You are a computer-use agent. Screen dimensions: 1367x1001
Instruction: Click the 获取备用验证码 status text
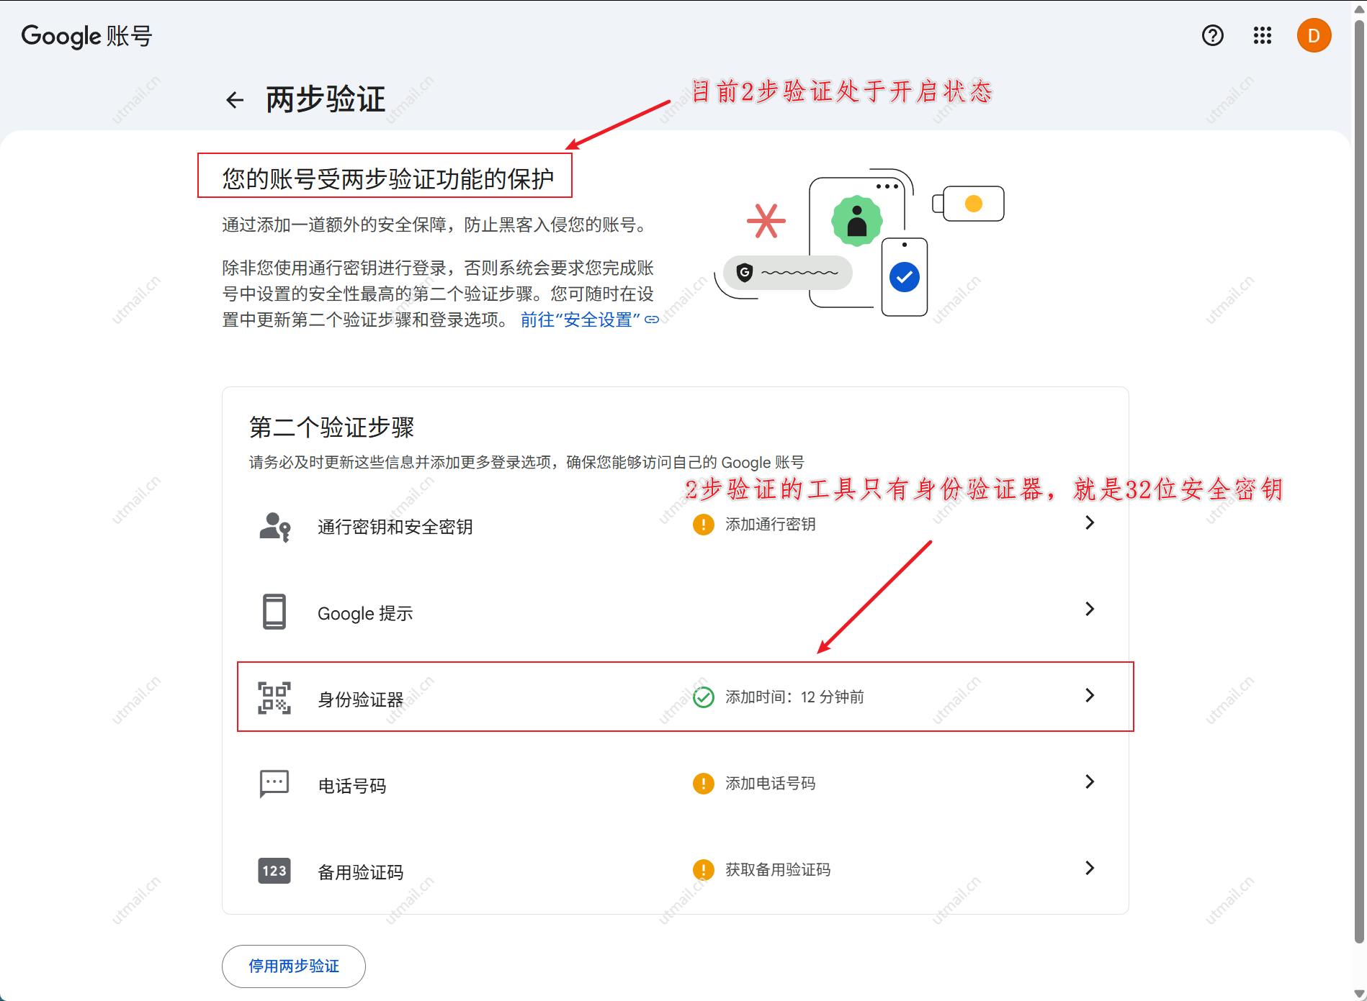[x=778, y=870]
